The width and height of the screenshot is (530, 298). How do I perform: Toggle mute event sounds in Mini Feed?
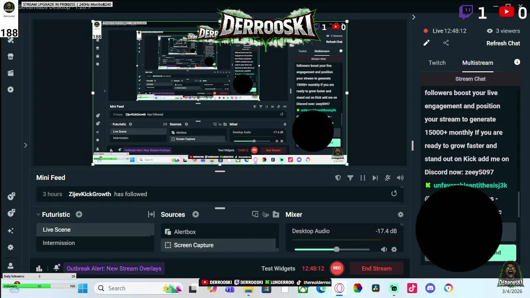(388, 178)
